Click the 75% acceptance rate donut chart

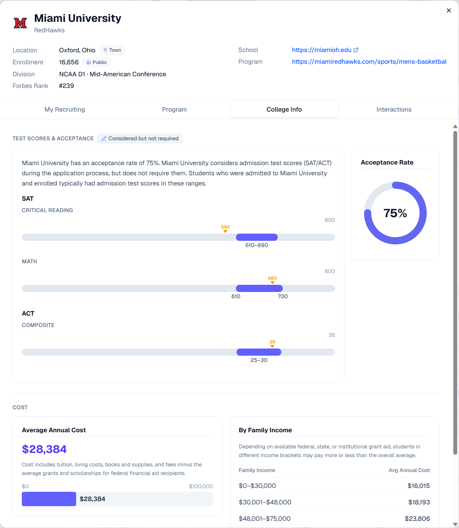click(x=395, y=213)
